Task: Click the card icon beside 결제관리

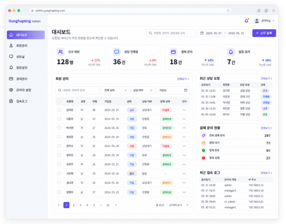Action: click(11, 79)
